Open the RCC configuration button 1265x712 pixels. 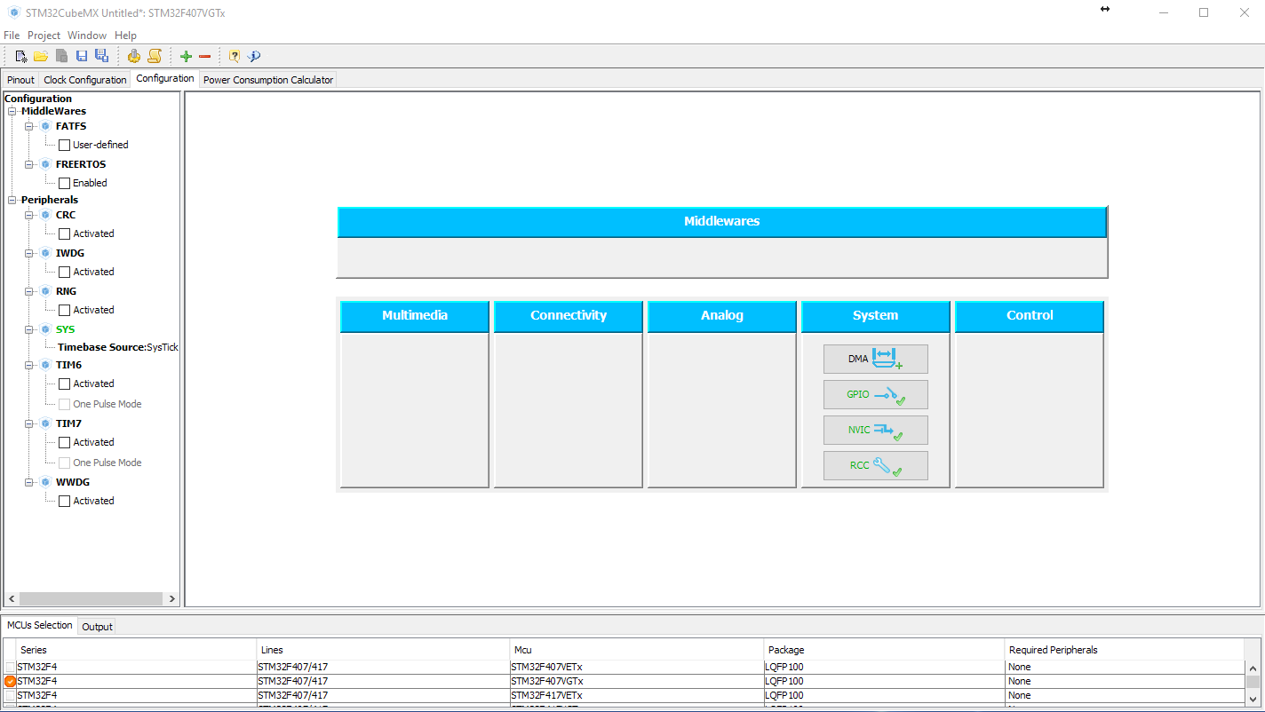tap(876, 465)
